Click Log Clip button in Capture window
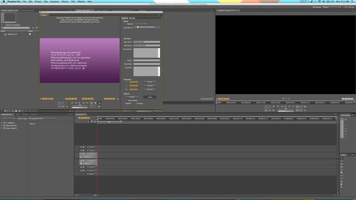This screenshot has height=200, width=356. (150, 89)
